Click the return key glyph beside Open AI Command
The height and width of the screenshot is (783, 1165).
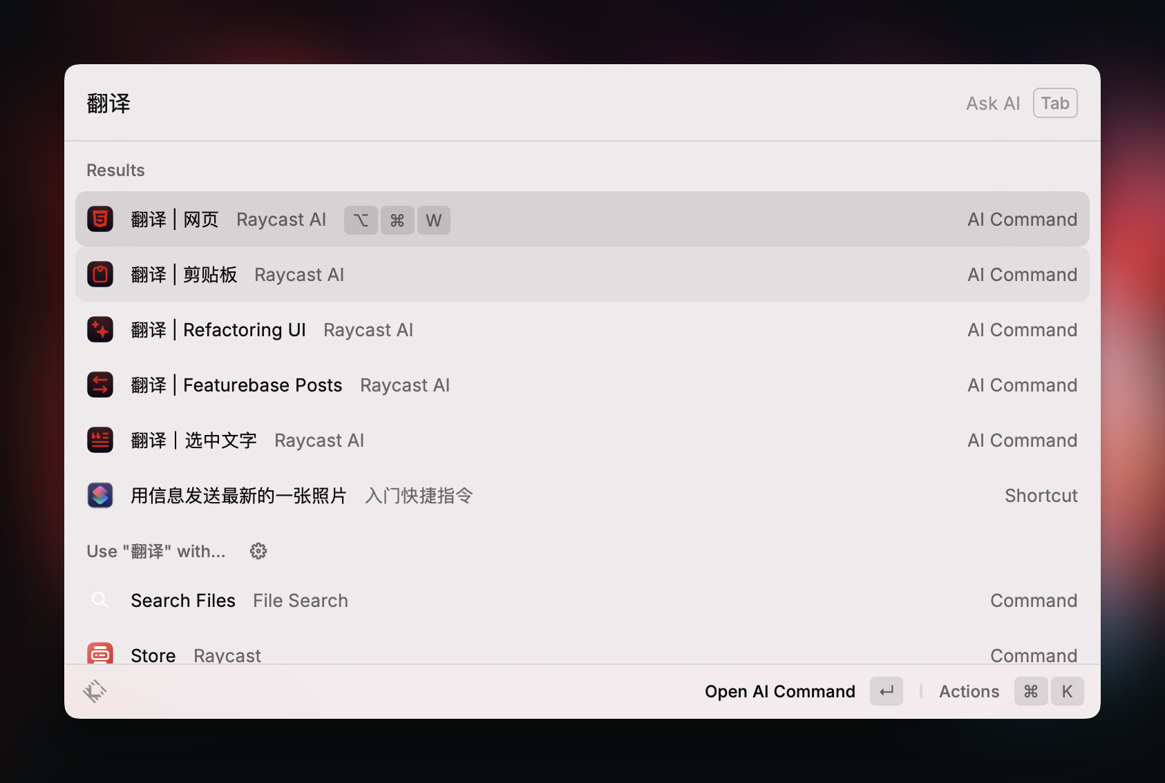[x=887, y=691]
